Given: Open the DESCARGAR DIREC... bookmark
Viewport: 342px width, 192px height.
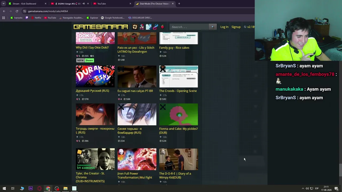Looking at the screenshot, I should [x=140, y=18].
